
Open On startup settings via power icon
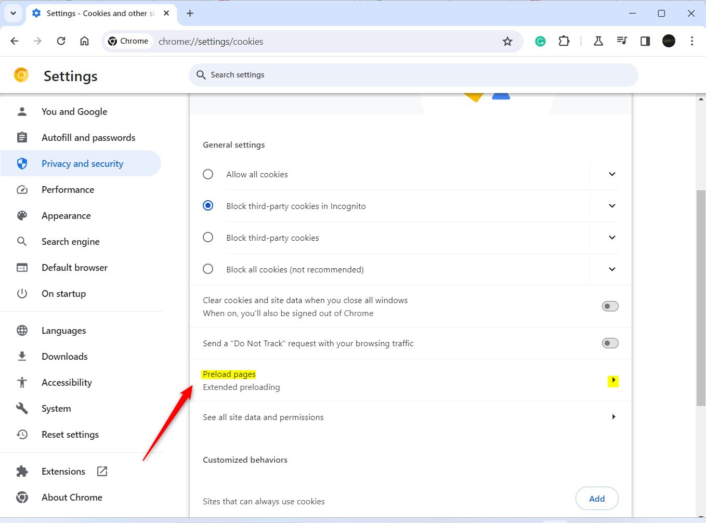pyautogui.click(x=22, y=293)
